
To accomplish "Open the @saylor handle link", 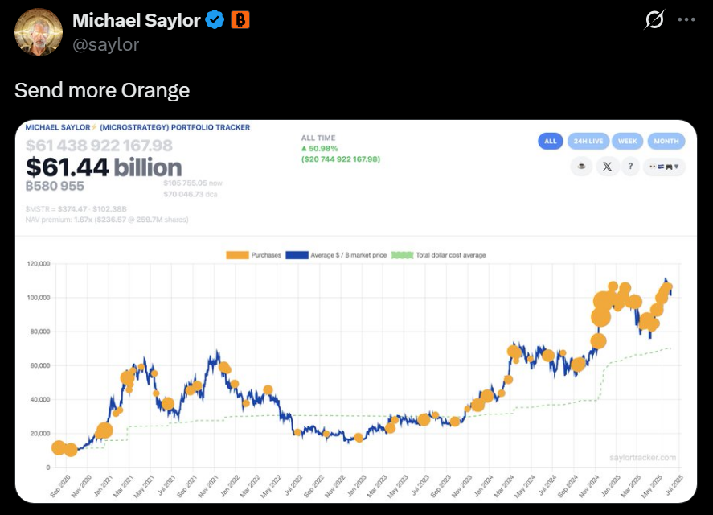I will (106, 44).
